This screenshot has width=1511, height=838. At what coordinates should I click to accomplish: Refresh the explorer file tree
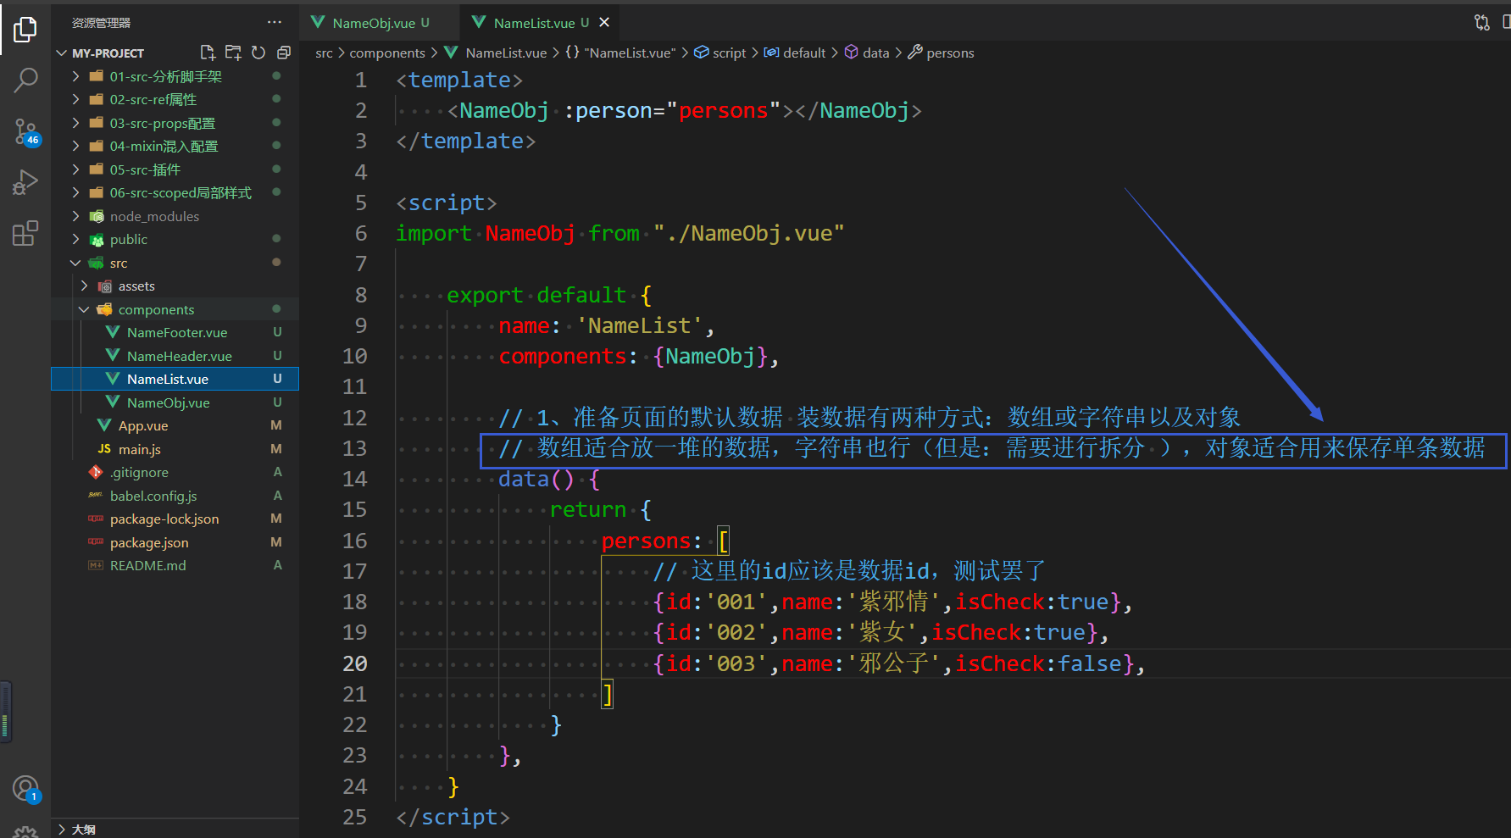[258, 53]
